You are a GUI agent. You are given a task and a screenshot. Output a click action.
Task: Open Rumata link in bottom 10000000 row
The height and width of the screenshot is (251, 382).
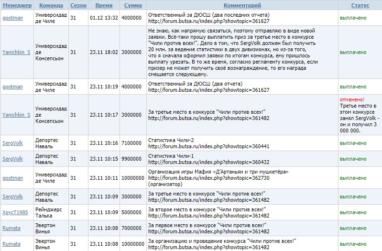point(11,243)
